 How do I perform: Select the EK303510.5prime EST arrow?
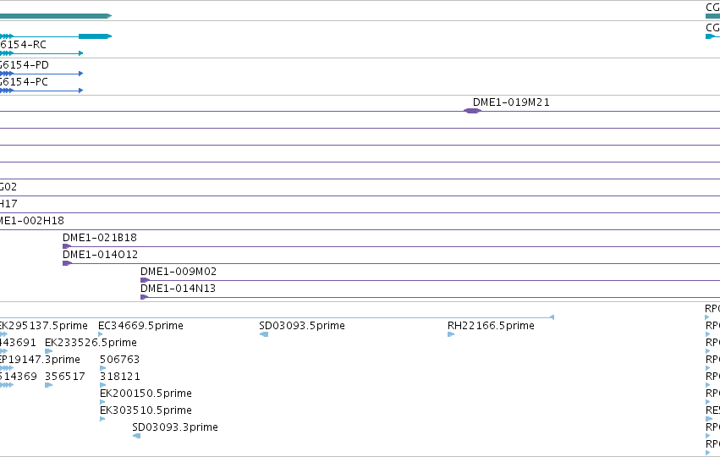[x=102, y=419]
